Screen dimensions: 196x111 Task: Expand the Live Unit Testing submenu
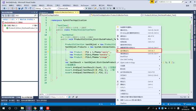click(139, 59)
